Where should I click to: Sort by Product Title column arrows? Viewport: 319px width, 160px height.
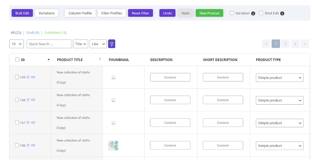pyautogui.click(x=100, y=59)
